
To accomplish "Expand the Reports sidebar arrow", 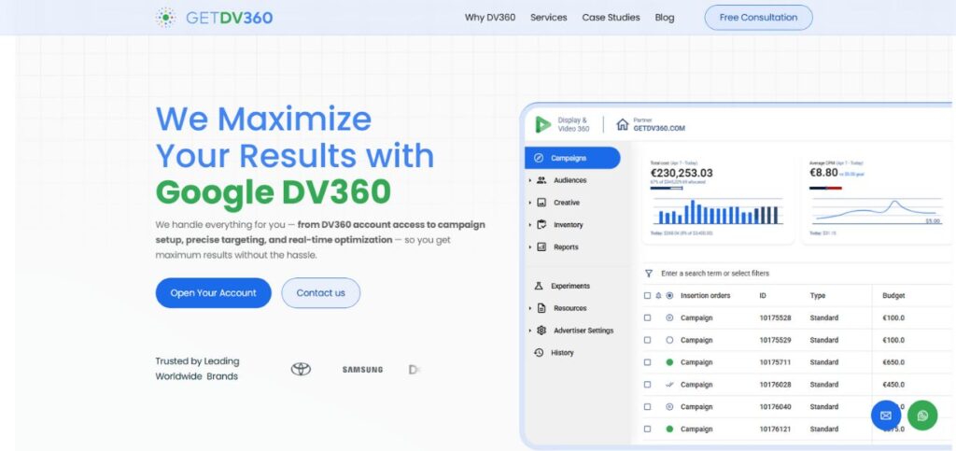I will (x=530, y=247).
